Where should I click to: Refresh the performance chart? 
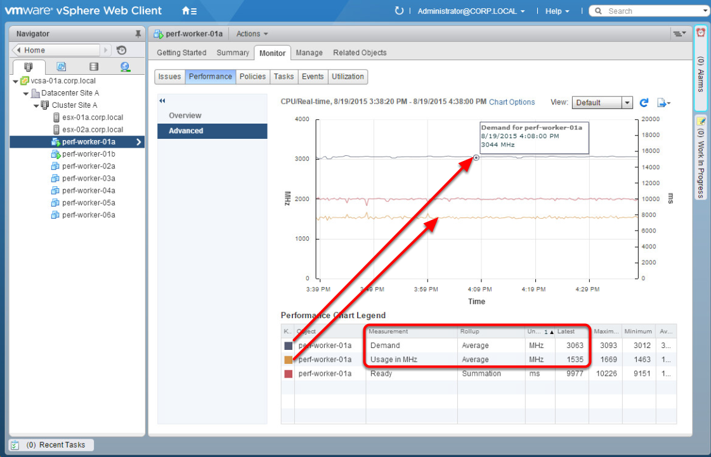[644, 103]
